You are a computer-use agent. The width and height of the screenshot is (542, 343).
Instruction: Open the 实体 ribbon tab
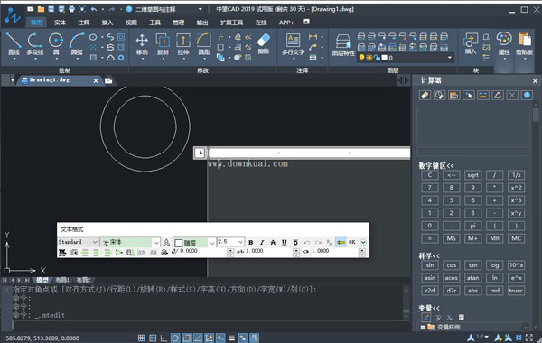click(x=60, y=23)
